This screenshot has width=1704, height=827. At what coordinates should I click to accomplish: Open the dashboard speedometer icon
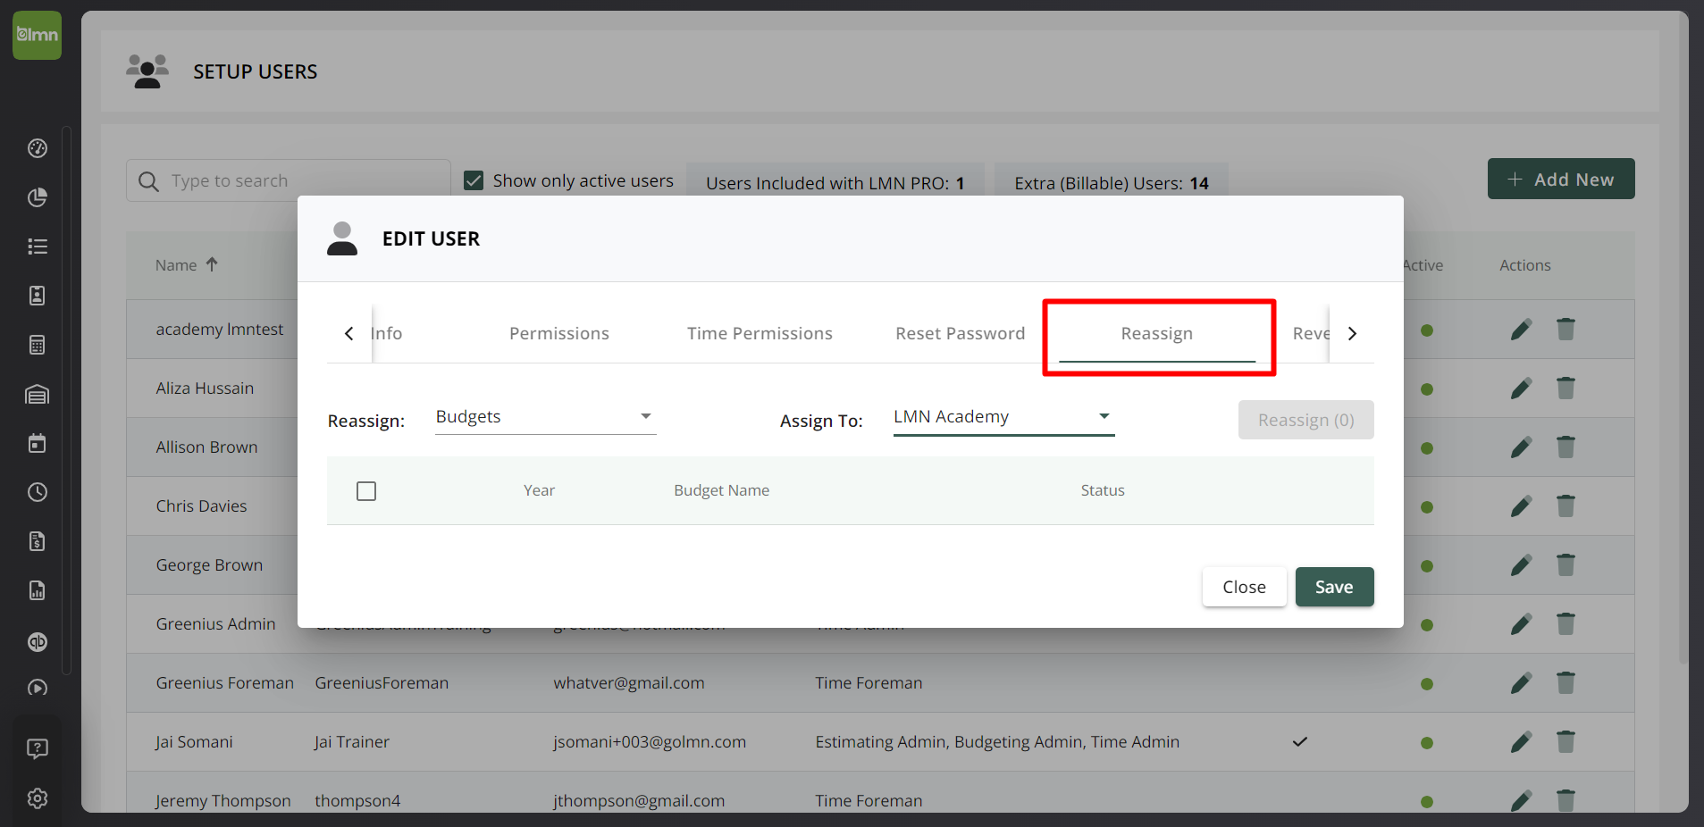point(36,148)
